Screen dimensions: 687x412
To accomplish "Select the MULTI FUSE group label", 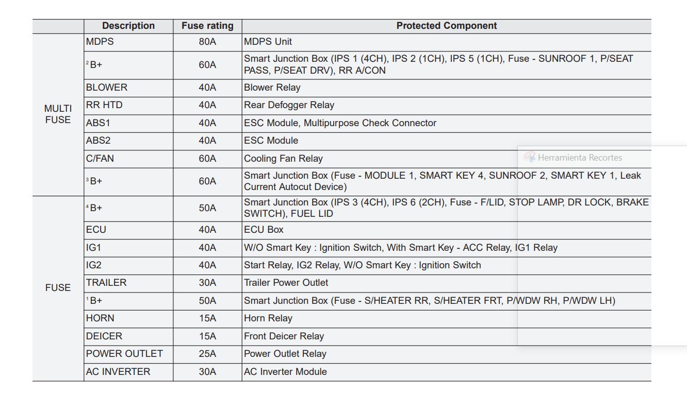I will tap(58, 114).
